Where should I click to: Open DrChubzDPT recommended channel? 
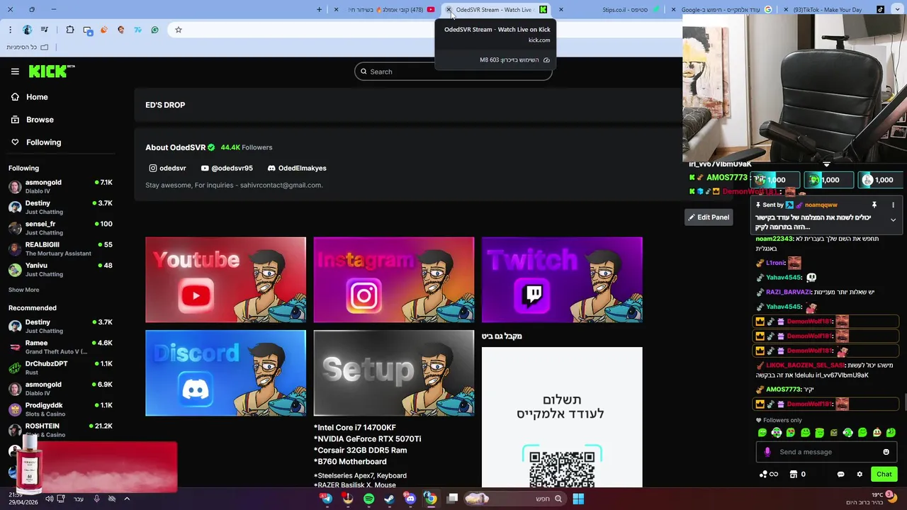click(61, 368)
